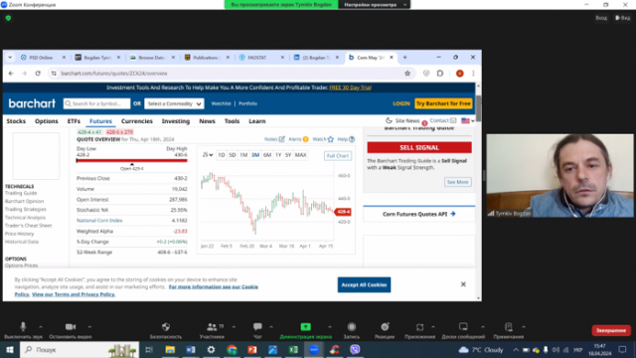Click See More in trading guide

click(x=457, y=182)
